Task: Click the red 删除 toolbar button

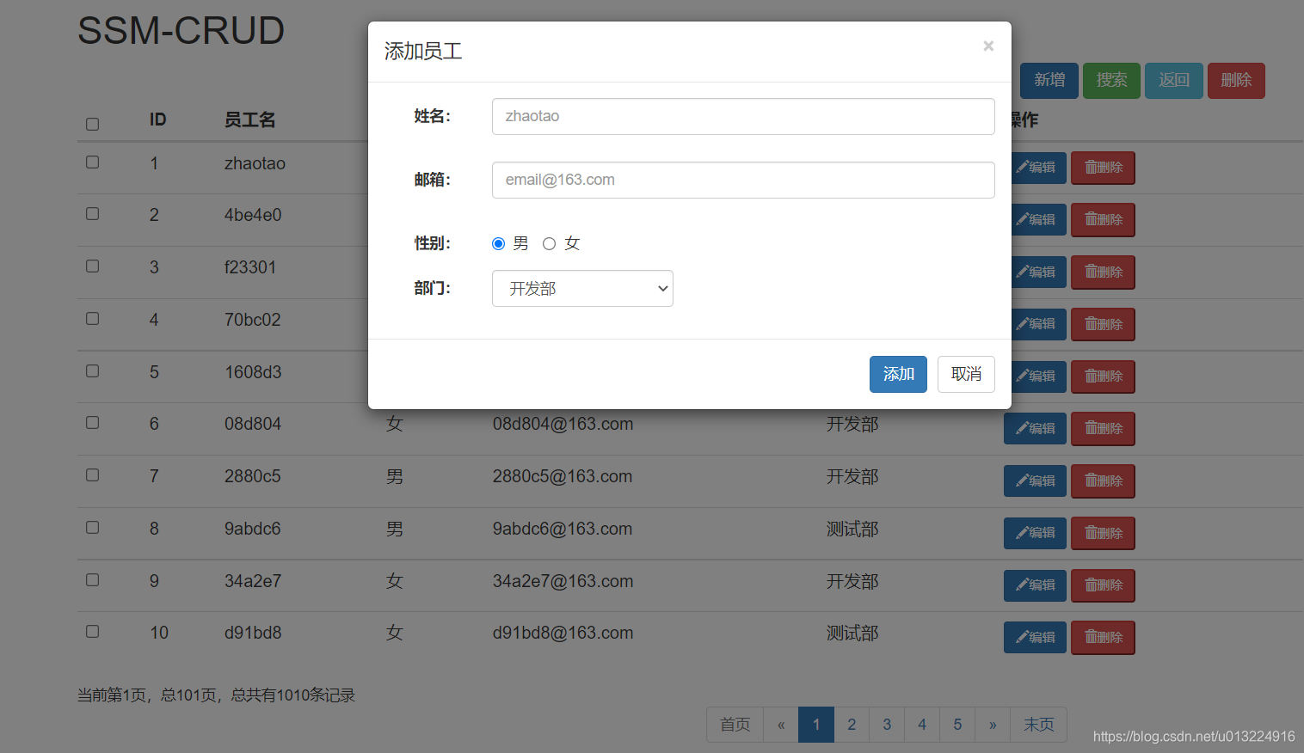Action: (1236, 81)
